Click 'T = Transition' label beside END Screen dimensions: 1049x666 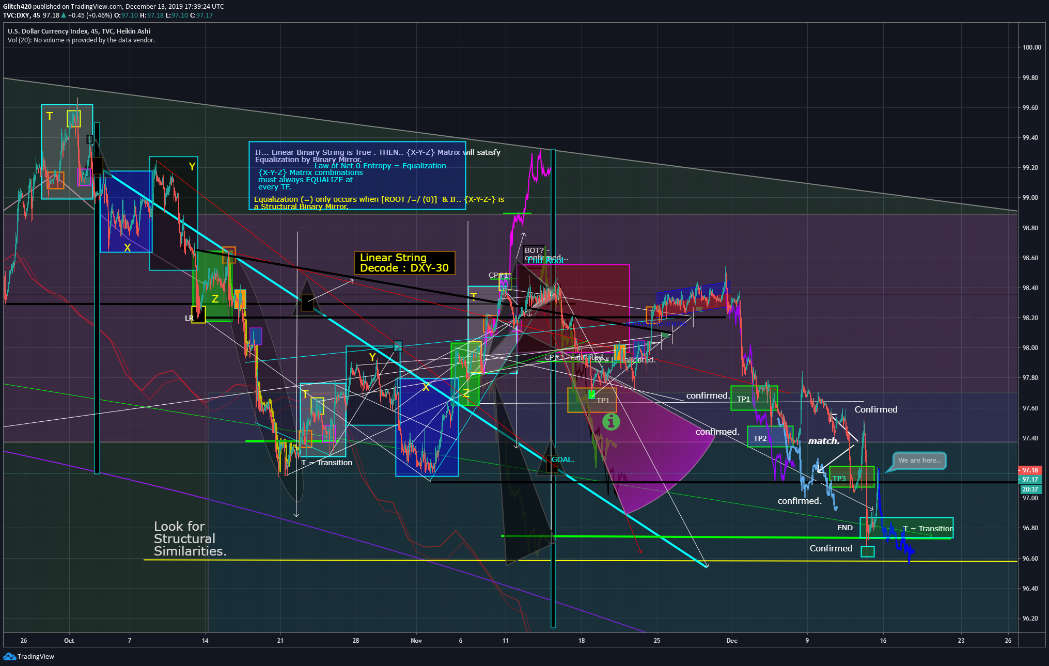(x=928, y=529)
